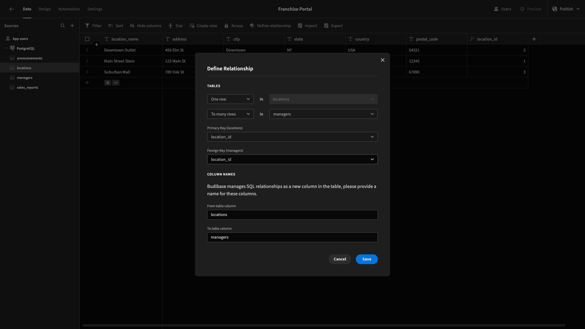The height and width of the screenshot is (329, 585).
Task: Click the Preview button
Action: [530, 9]
